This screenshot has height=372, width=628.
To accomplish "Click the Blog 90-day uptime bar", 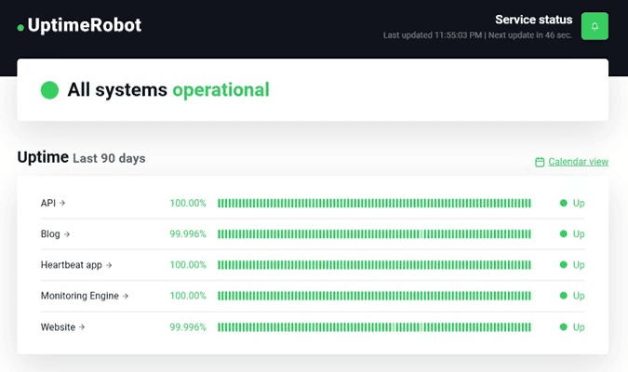I will tap(374, 233).
